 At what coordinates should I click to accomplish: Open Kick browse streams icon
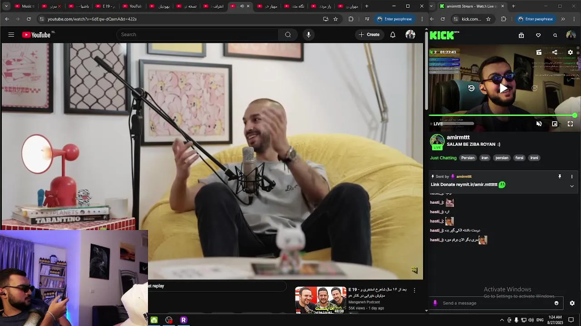(521, 35)
